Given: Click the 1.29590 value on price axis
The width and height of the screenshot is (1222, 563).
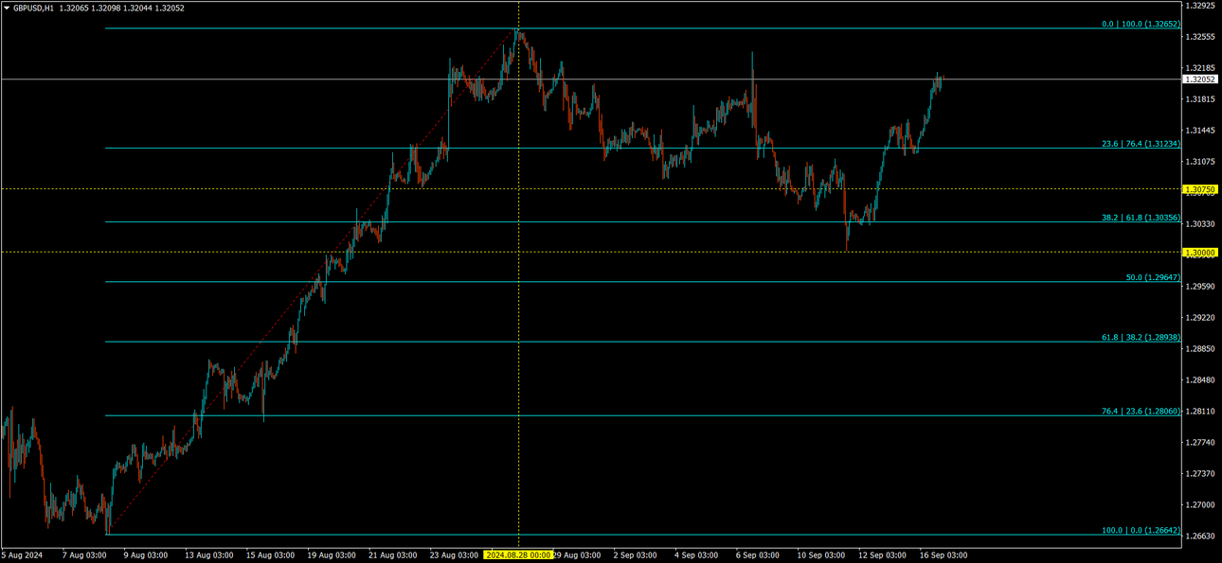Looking at the screenshot, I should [x=1200, y=287].
